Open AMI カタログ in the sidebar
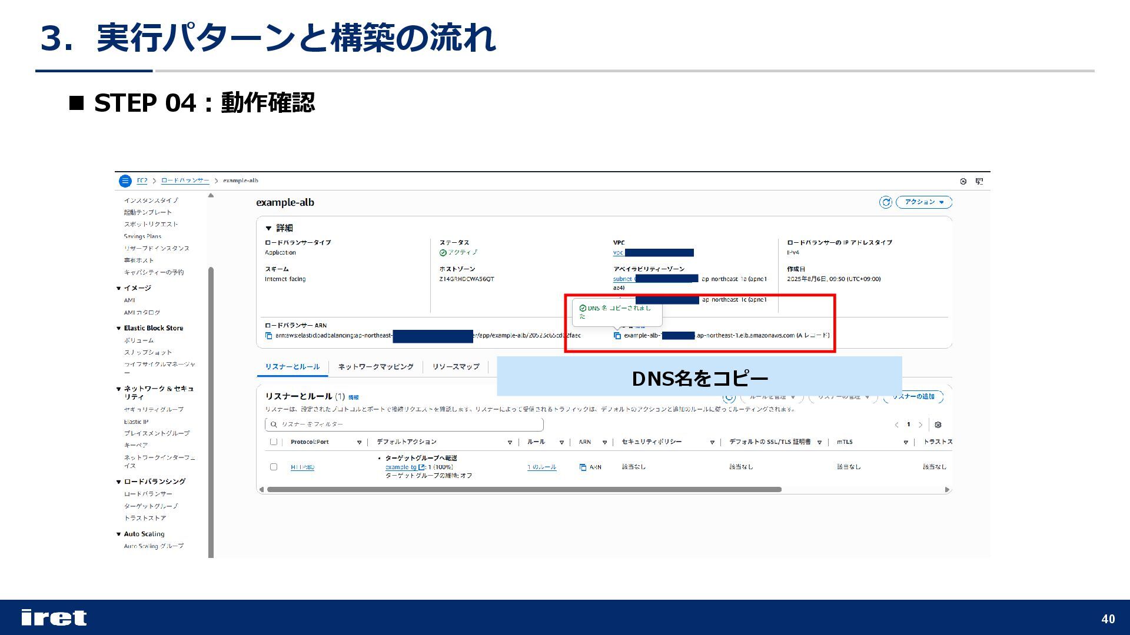 click(142, 313)
